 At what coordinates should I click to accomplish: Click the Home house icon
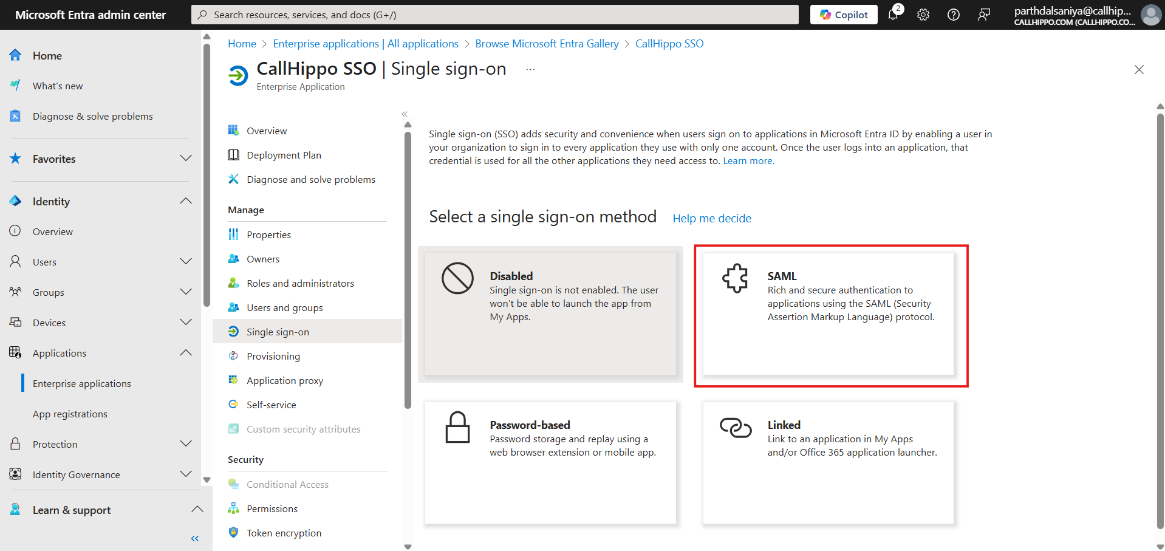click(16, 55)
